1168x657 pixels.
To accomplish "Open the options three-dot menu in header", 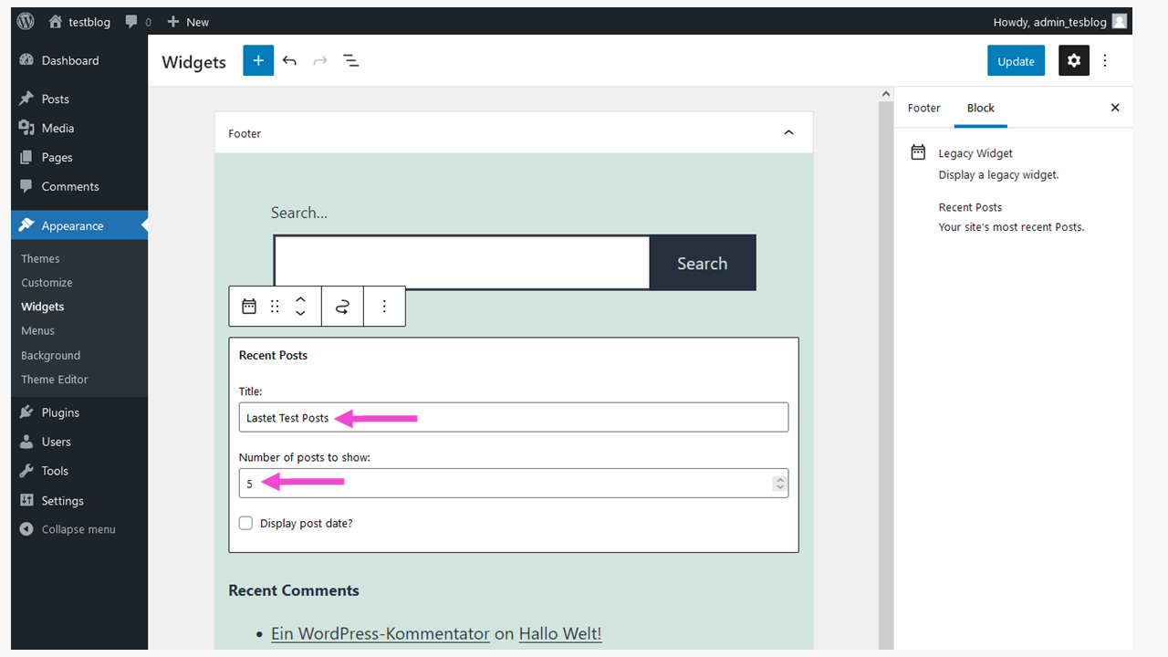I will (1105, 60).
